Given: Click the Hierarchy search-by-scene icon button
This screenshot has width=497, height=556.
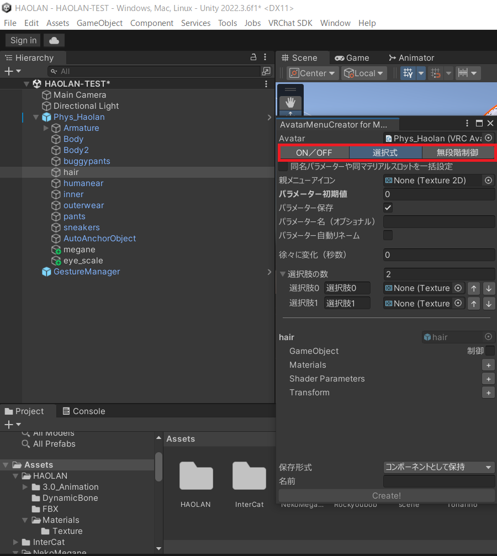Looking at the screenshot, I should [266, 71].
